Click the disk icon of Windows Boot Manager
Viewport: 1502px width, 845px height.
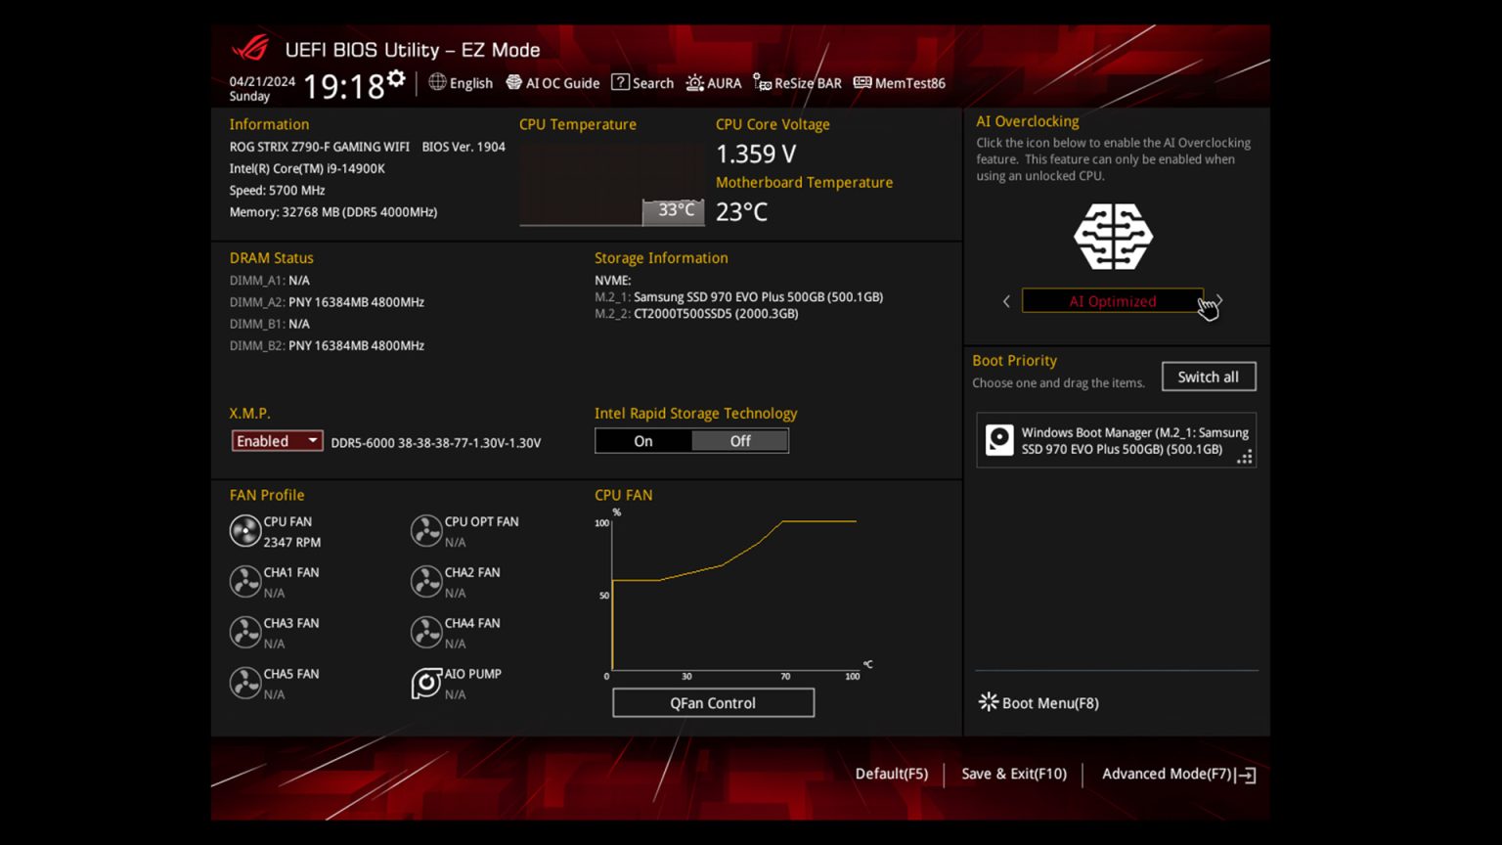click(999, 440)
